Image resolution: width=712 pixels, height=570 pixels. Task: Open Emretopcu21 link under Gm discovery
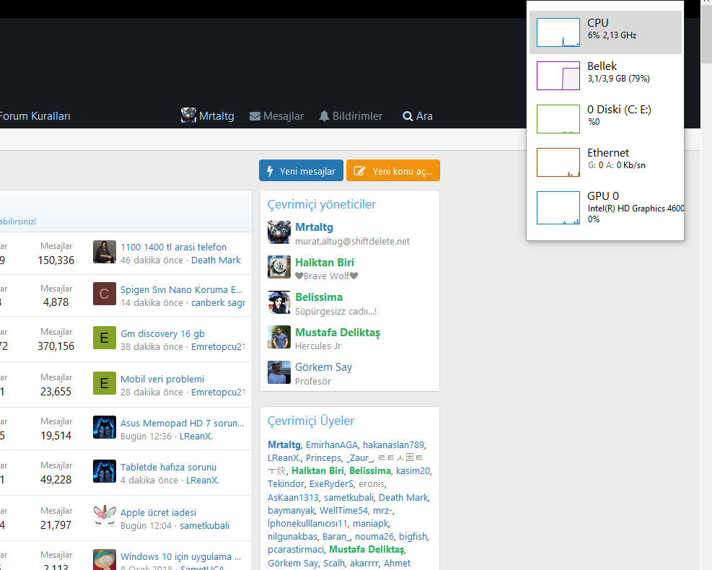218,347
